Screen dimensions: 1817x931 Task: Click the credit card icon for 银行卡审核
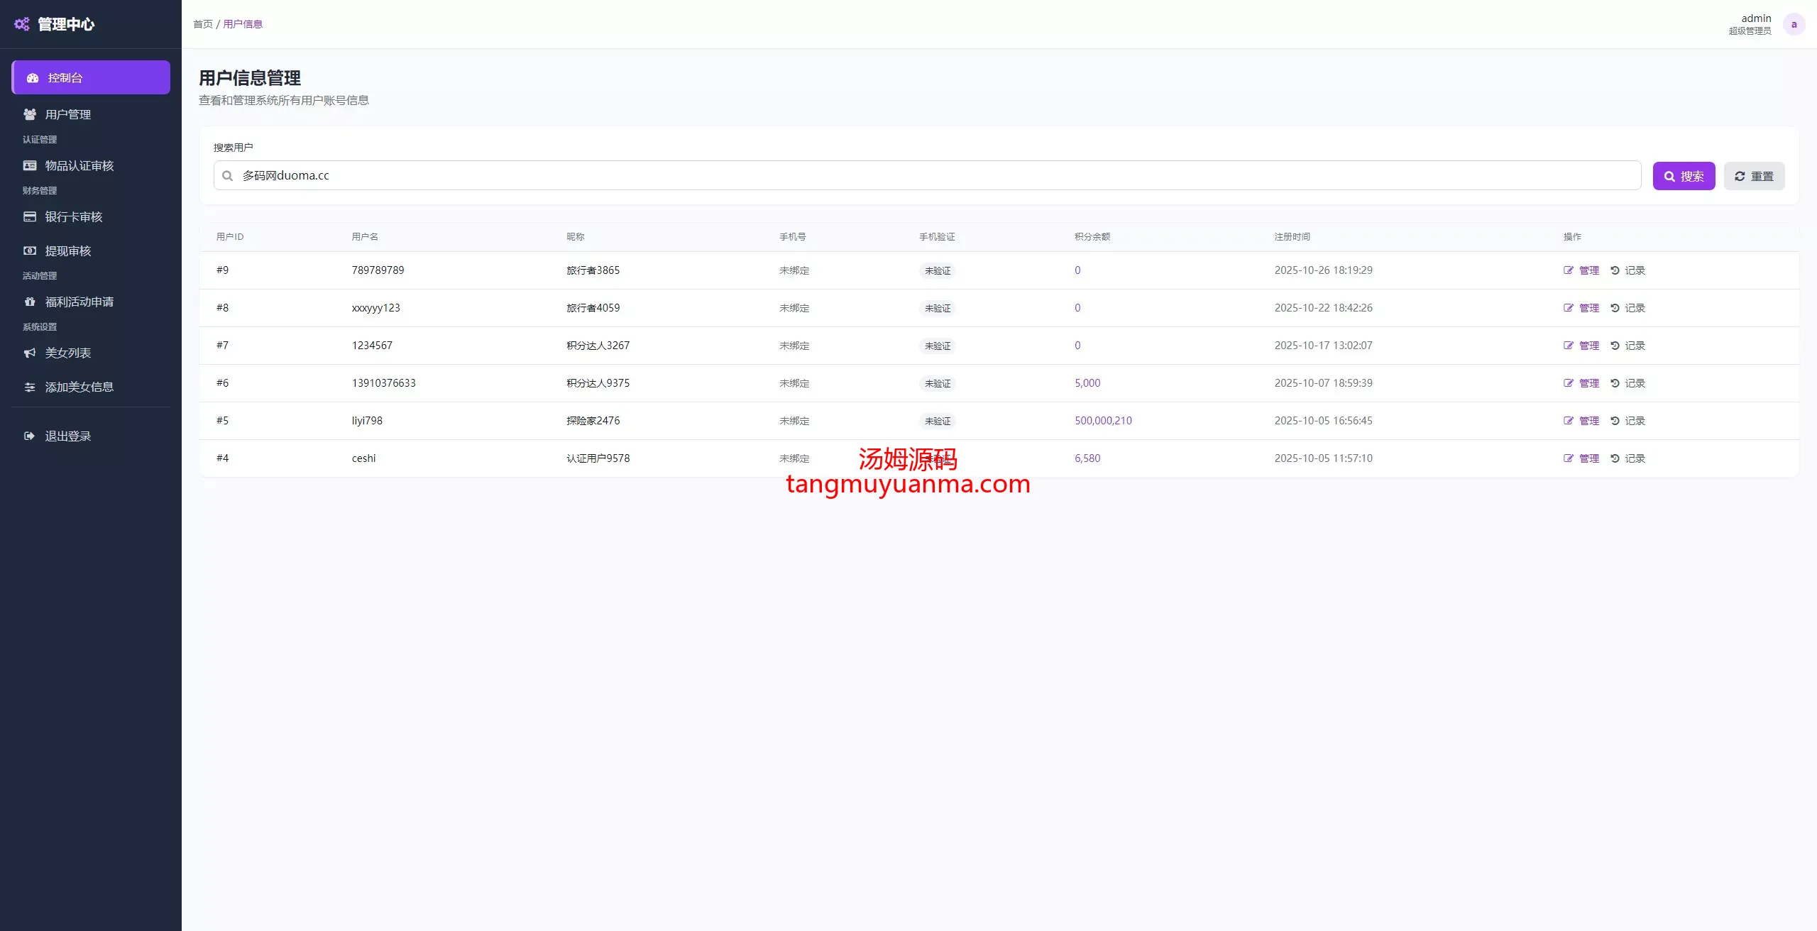point(30,216)
